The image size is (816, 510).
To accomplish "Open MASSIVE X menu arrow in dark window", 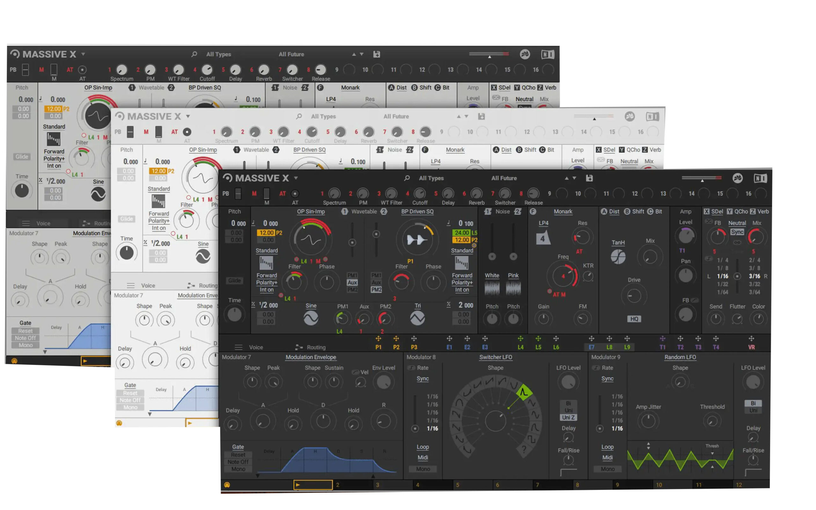I will [296, 178].
